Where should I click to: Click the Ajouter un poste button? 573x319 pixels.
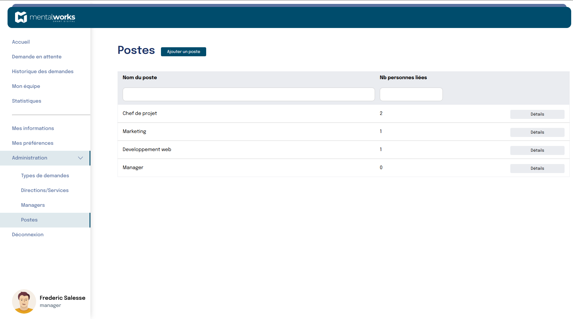click(183, 52)
